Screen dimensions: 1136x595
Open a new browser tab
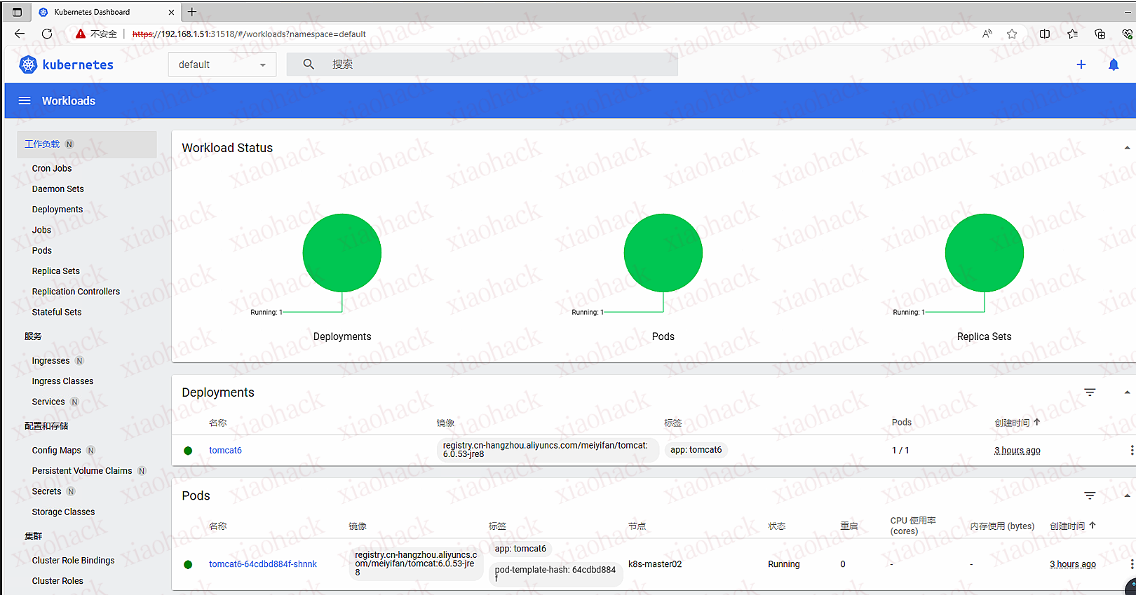point(192,12)
